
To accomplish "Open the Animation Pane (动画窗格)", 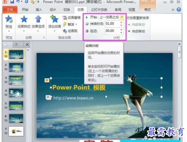I will [72, 18].
